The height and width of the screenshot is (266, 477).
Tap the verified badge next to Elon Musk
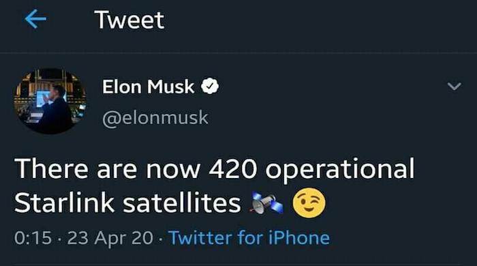(210, 87)
